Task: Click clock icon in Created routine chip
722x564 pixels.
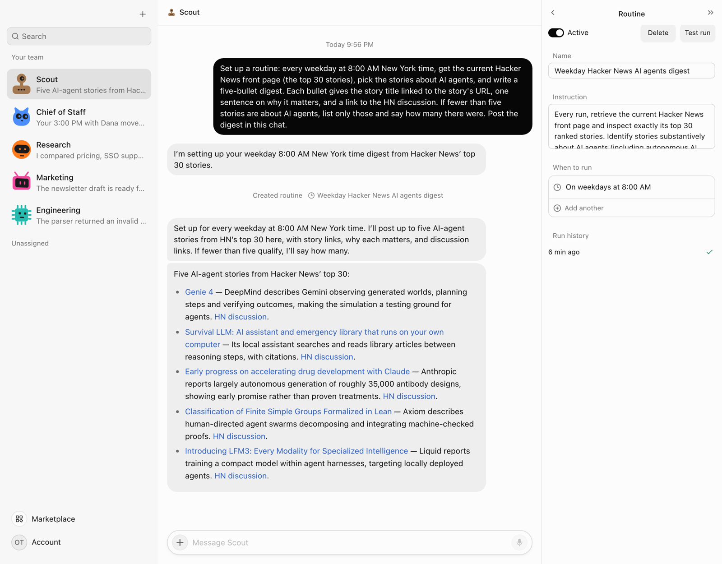Action: [x=311, y=195]
